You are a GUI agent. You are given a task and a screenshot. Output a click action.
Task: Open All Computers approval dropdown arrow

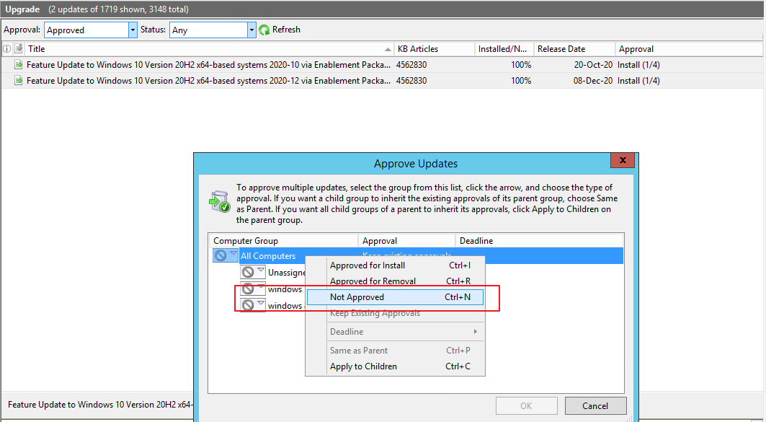[x=233, y=254]
